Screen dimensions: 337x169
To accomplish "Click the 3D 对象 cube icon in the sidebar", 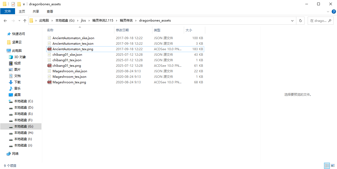I will (x=11, y=57).
